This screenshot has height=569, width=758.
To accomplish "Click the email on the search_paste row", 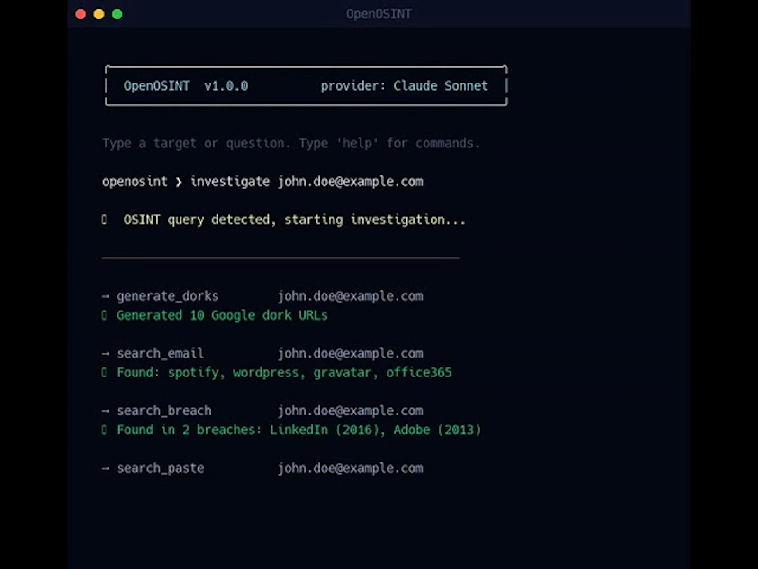I will click(x=351, y=468).
